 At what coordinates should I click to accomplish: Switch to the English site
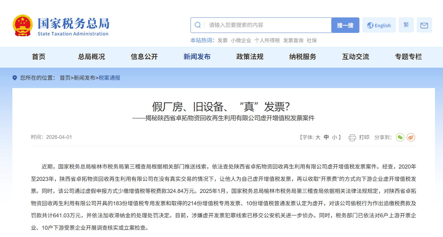click(379, 25)
